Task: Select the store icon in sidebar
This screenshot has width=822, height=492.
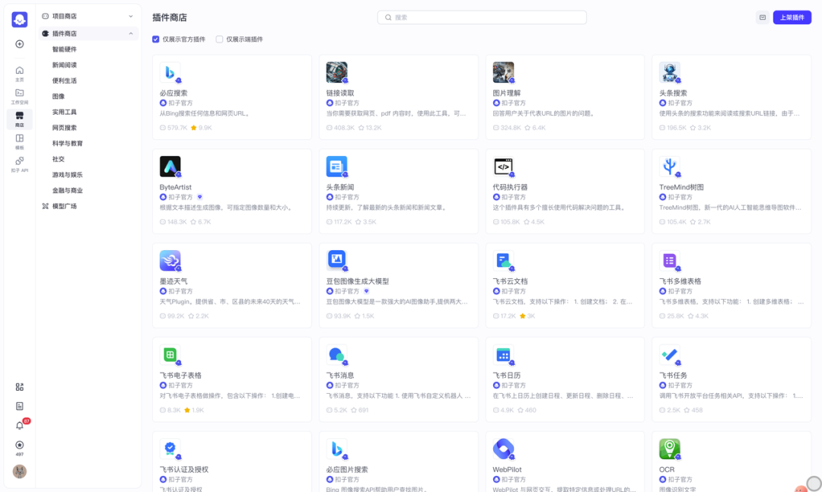Action: [x=19, y=116]
